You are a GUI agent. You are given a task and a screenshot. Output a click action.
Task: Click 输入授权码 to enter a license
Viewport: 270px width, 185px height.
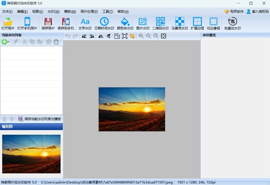[x=258, y=11]
